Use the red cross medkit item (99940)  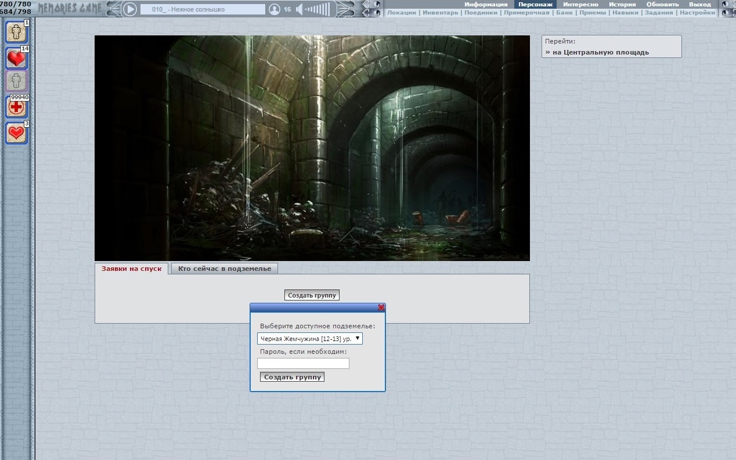point(16,107)
